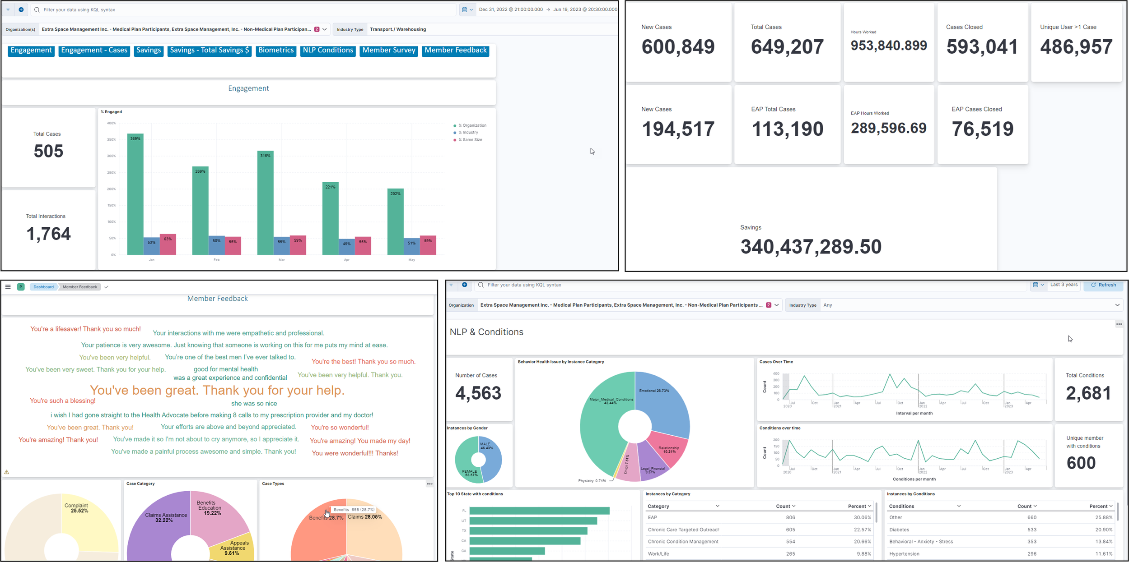Switch to Member Survey tab

[389, 51]
